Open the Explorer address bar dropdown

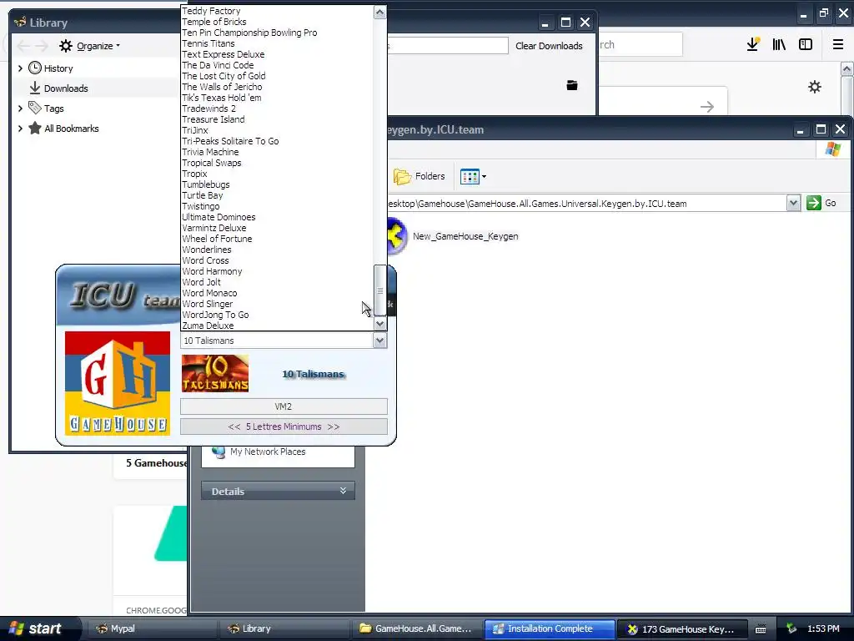tap(793, 203)
